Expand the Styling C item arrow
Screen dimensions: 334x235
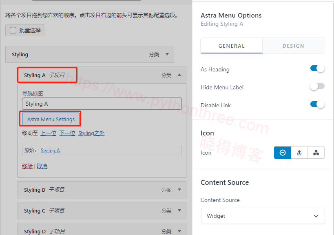(x=179, y=211)
